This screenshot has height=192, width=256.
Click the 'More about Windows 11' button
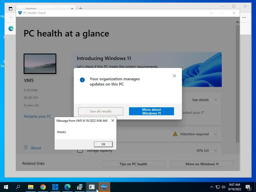tap(151, 111)
